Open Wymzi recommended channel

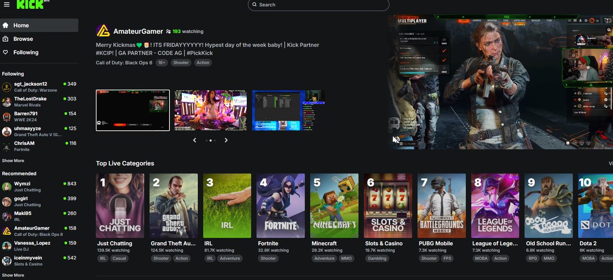tap(39, 187)
